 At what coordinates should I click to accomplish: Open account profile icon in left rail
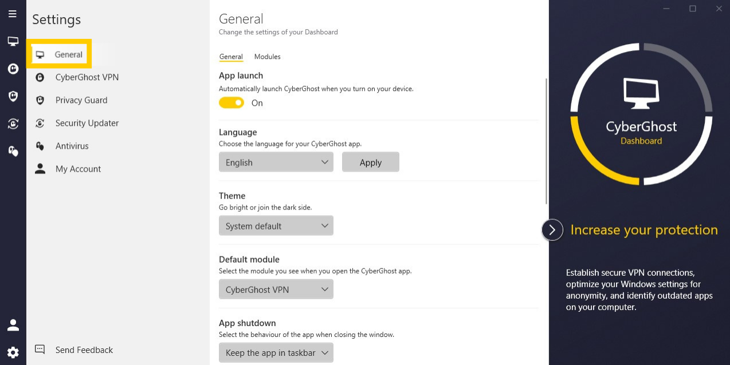[x=13, y=325]
